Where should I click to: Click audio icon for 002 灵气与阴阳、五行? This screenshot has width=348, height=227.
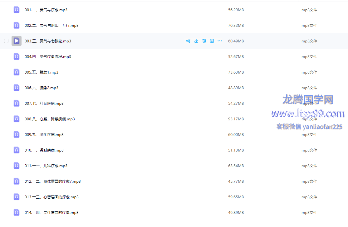17,25
